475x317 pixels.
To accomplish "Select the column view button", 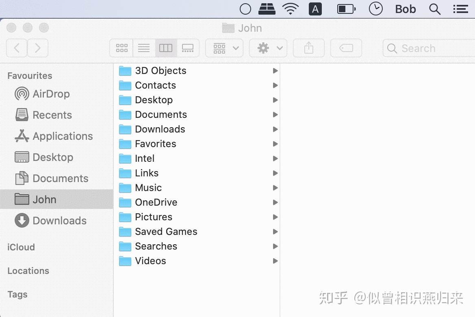I will coord(166,48).
